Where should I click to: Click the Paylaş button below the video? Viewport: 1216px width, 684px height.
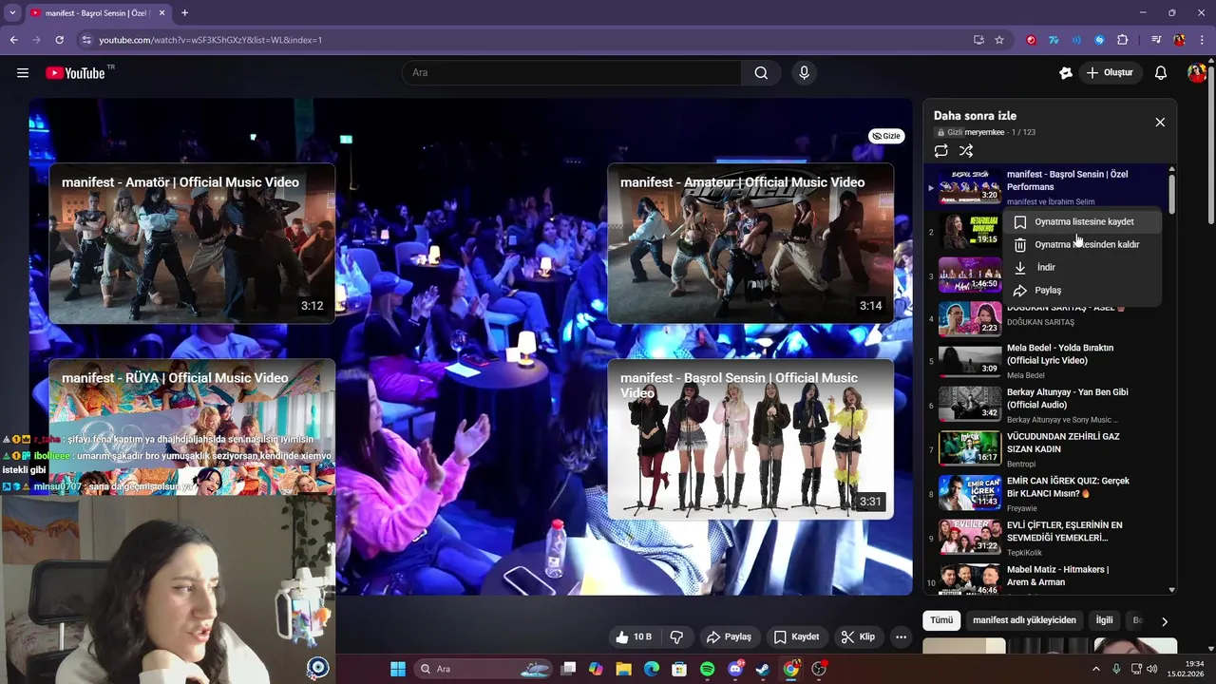729,636
